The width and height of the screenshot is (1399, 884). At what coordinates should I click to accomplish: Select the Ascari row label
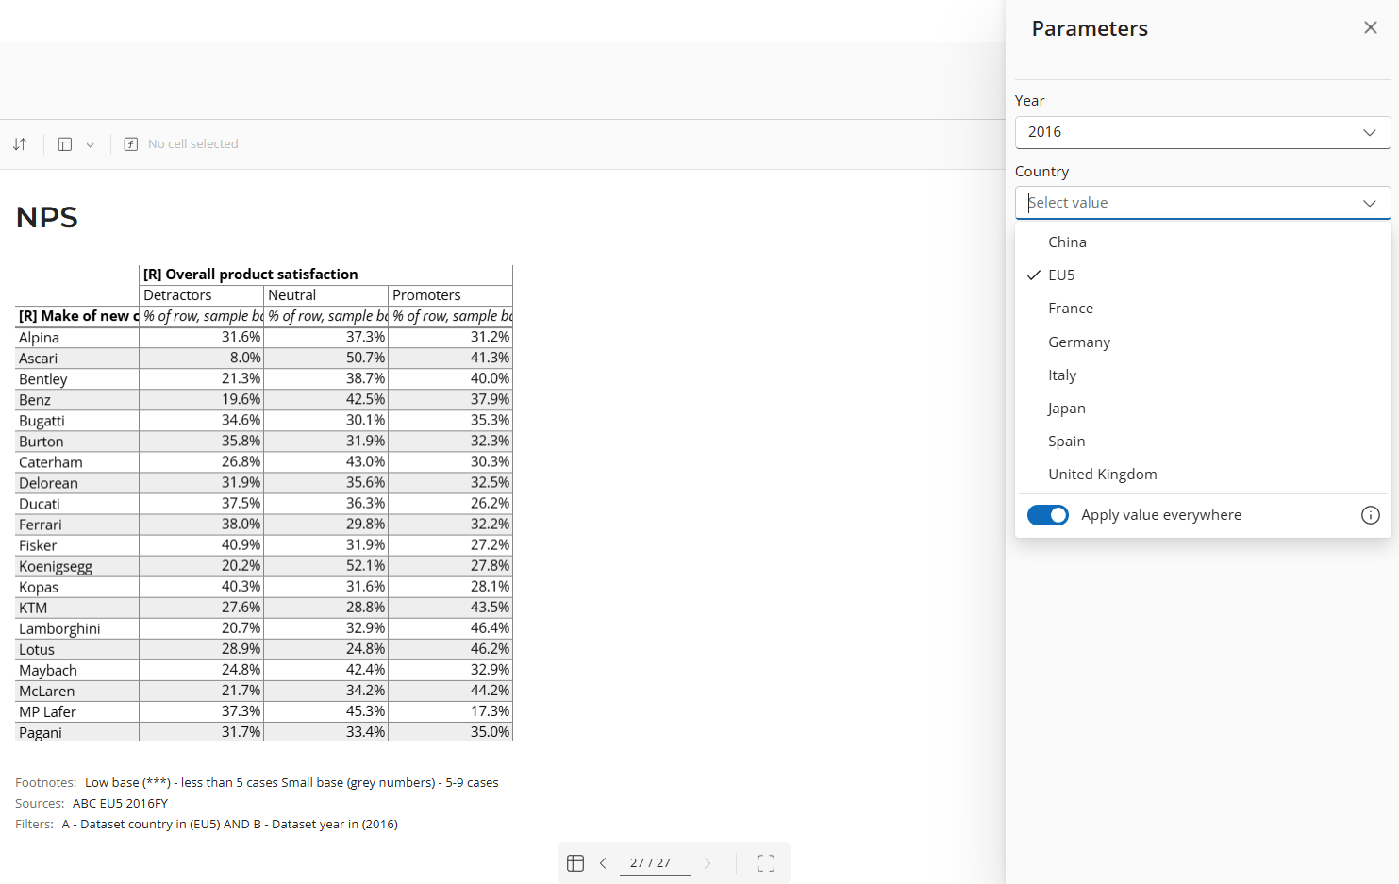(77, 359)
